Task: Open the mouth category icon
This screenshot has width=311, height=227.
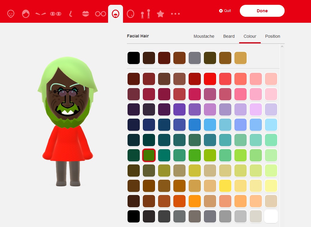Action: pyautogui.click(x=86, y=14)
